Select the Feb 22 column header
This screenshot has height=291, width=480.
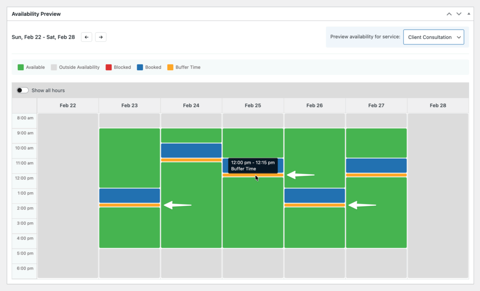tap(67, 105)
